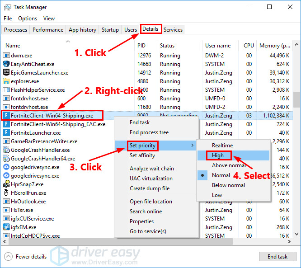Select Below normal priority option
This screenshot has height=268, width=301.
pyautogui.click(x=228, y=185)
